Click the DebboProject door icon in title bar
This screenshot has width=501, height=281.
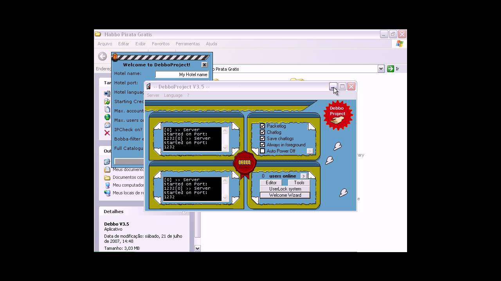[x=148, y=87]
